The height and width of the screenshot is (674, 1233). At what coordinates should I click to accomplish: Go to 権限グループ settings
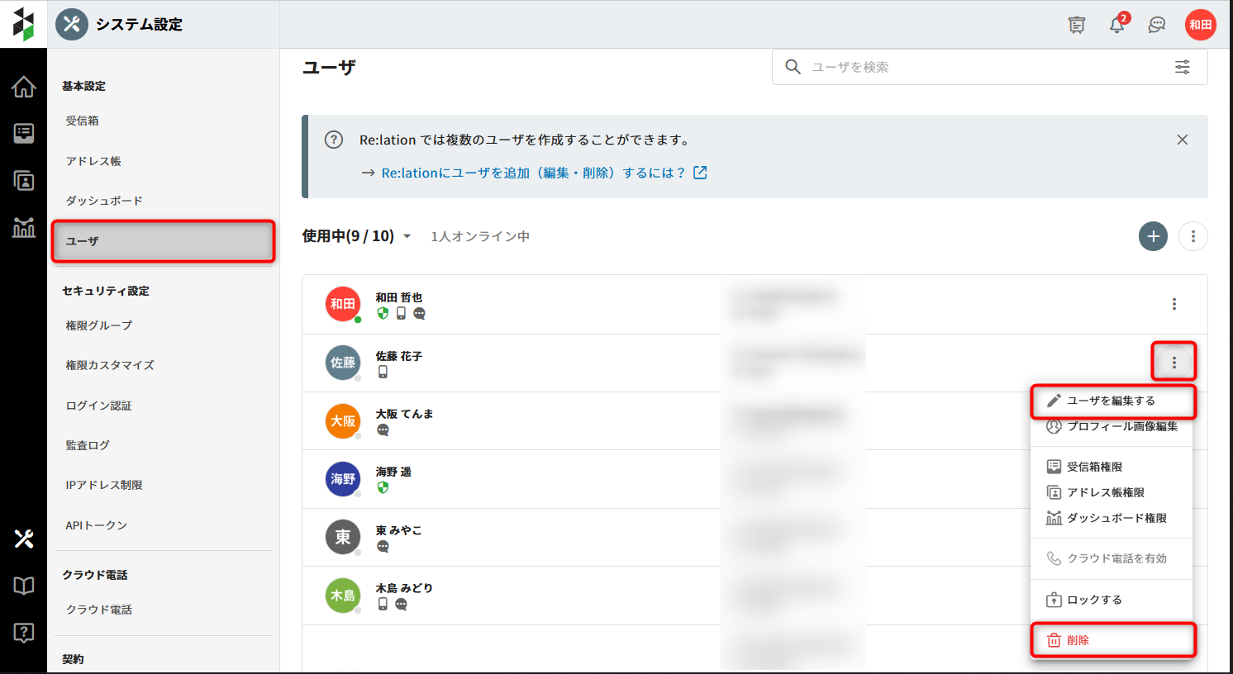pos(99,325)
